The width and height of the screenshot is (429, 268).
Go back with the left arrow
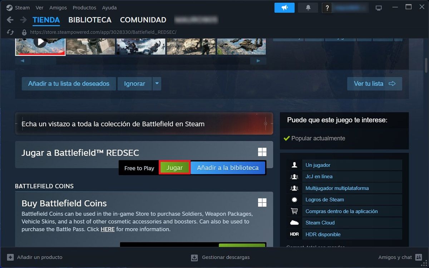tap(10, 20)
